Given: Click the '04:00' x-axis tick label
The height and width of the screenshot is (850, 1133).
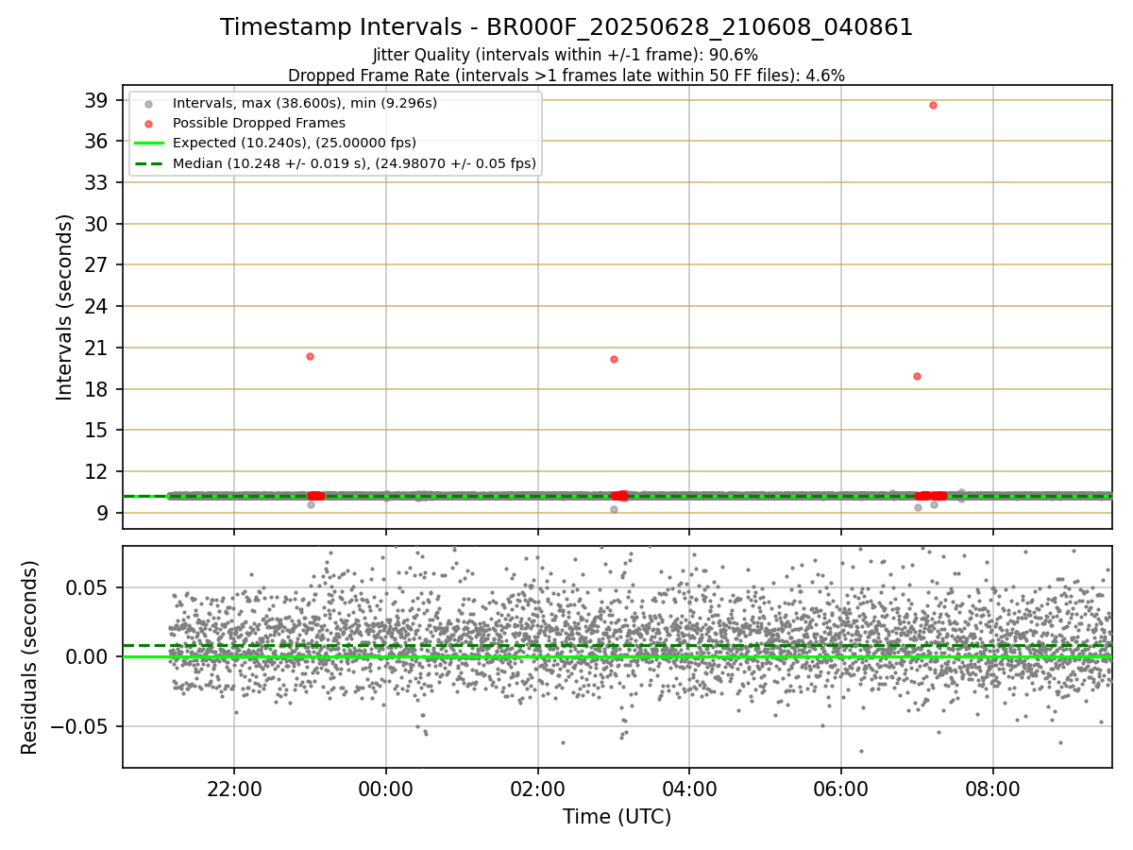Looking at the screenshot, I should click(x=689, y=789).
